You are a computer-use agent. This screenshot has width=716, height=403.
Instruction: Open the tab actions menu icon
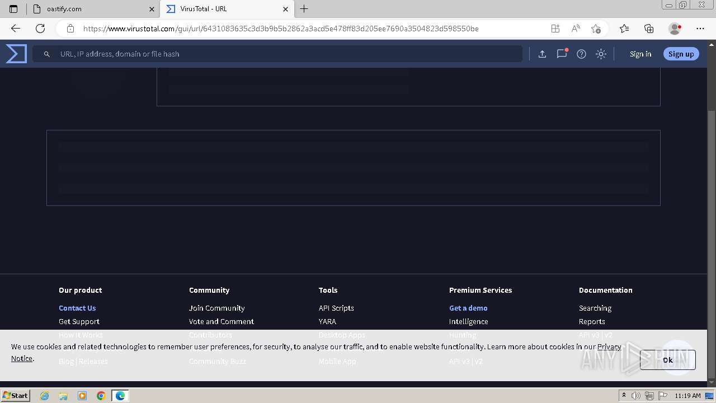coord(13,9)
